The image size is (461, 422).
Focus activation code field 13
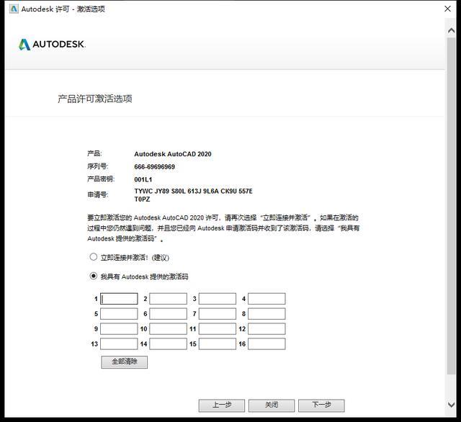pos(119,344)
